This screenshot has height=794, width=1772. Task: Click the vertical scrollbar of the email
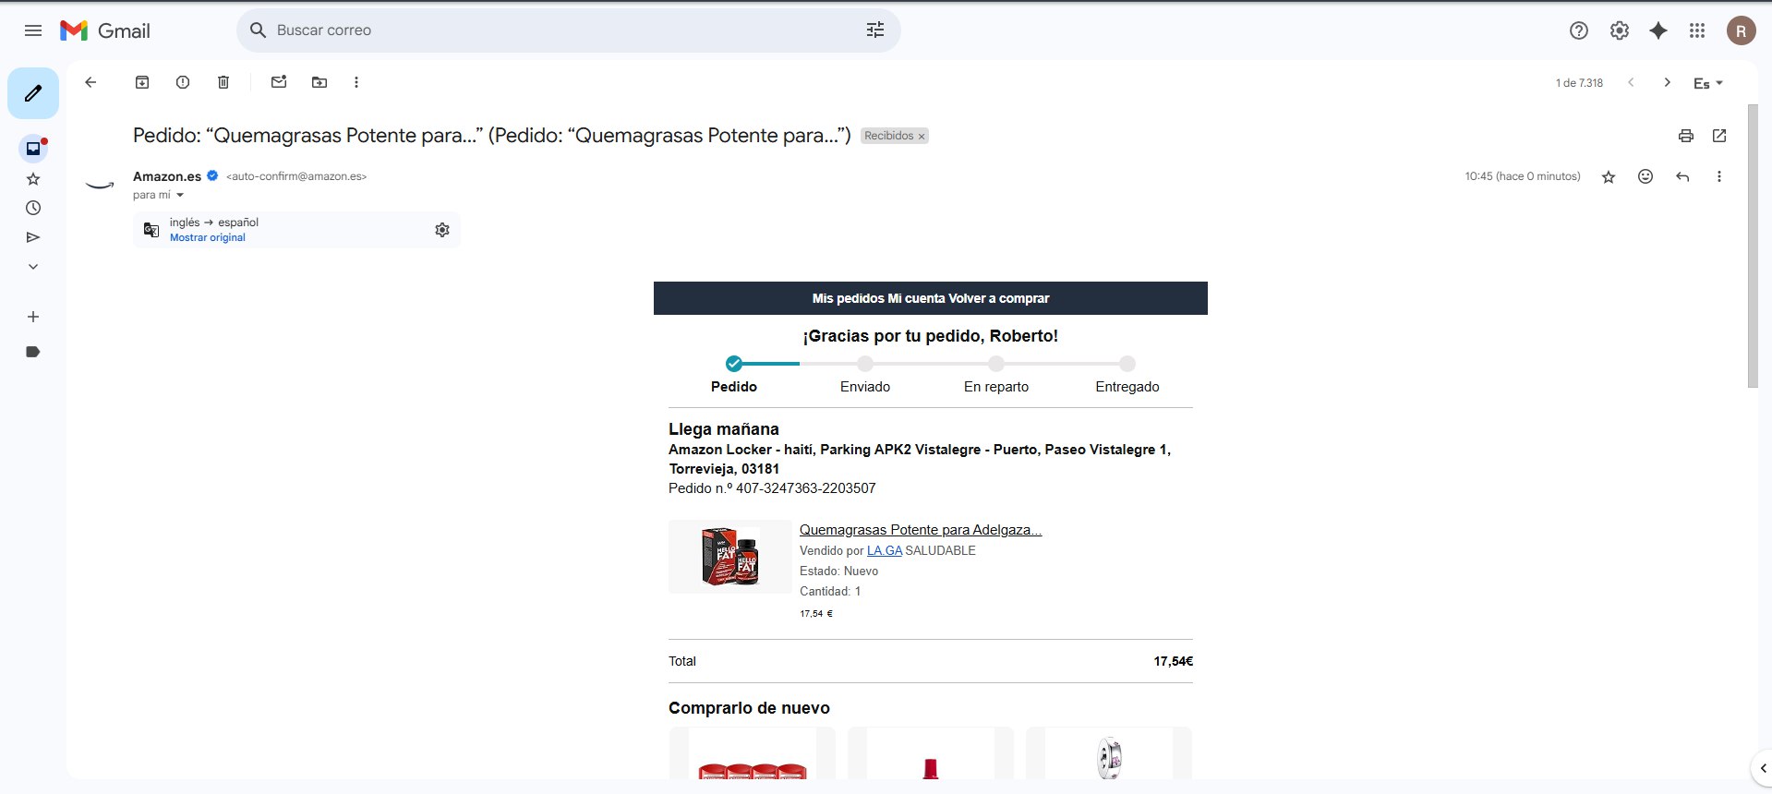coord(1753,246)
